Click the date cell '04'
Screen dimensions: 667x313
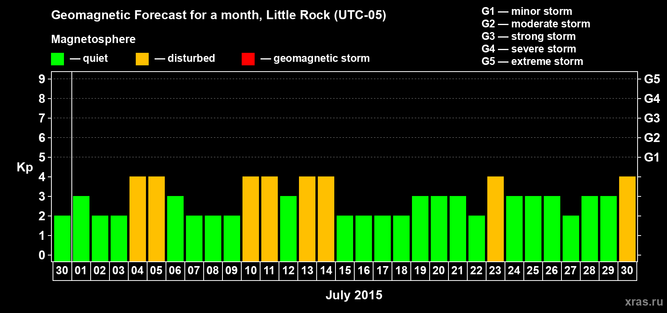[137, 271]
